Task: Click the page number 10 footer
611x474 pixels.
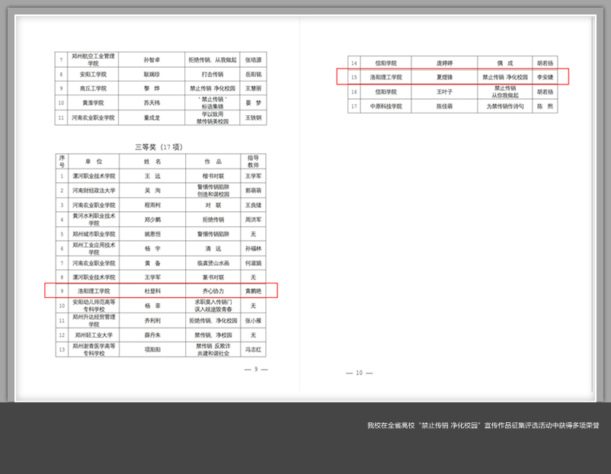Action: tap(359, 373)
